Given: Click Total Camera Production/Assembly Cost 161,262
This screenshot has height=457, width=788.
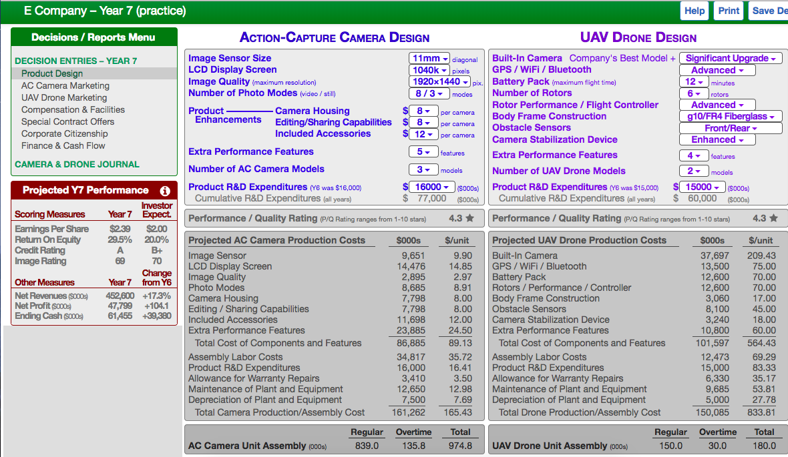Looking at the screenshot, I should click(x=409, y=412).
